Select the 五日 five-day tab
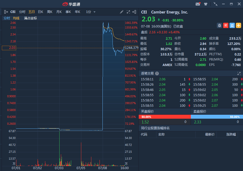The image size is (243, 171). [31, 12]
